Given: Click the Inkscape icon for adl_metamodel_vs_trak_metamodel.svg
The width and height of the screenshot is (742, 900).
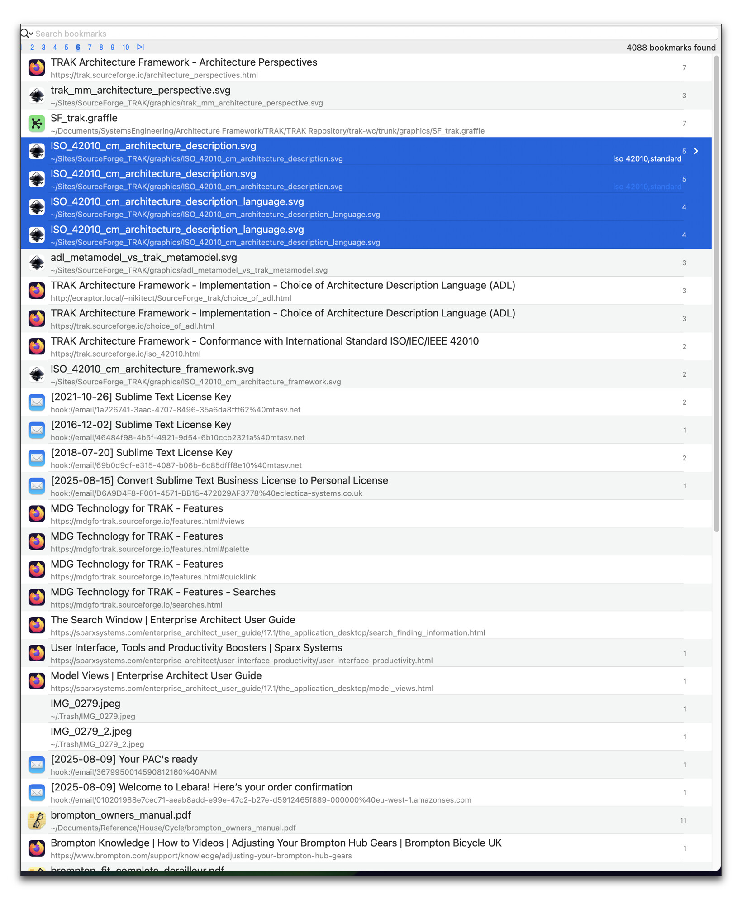Looking at the screenshot, I should pos(37,263).
